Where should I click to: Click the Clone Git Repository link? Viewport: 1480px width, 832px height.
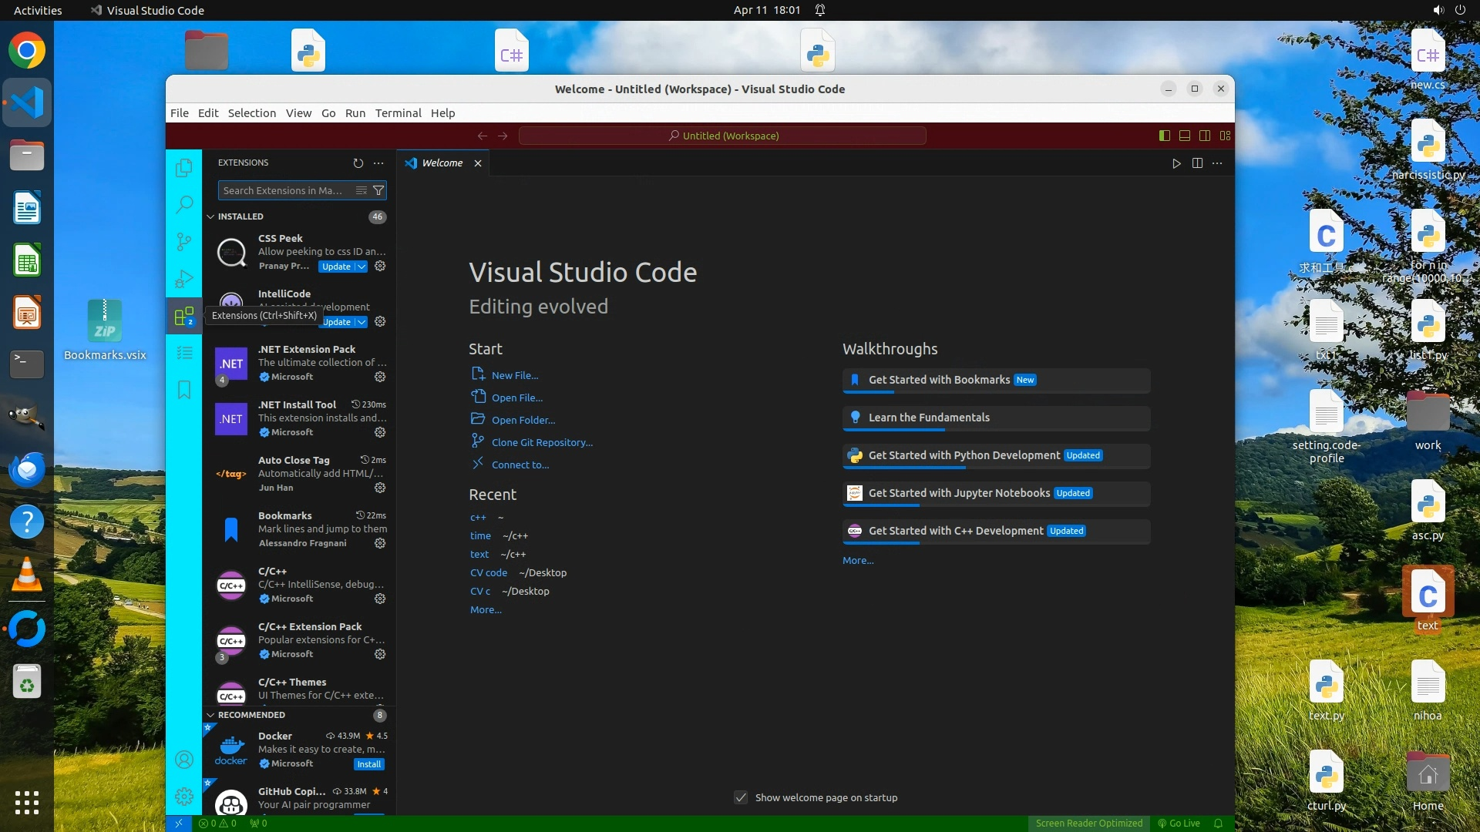tap(542, 442)
